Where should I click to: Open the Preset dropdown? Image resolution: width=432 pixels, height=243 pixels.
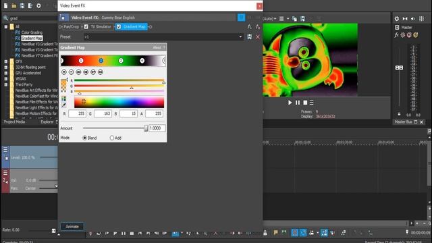tap(240, 37)
